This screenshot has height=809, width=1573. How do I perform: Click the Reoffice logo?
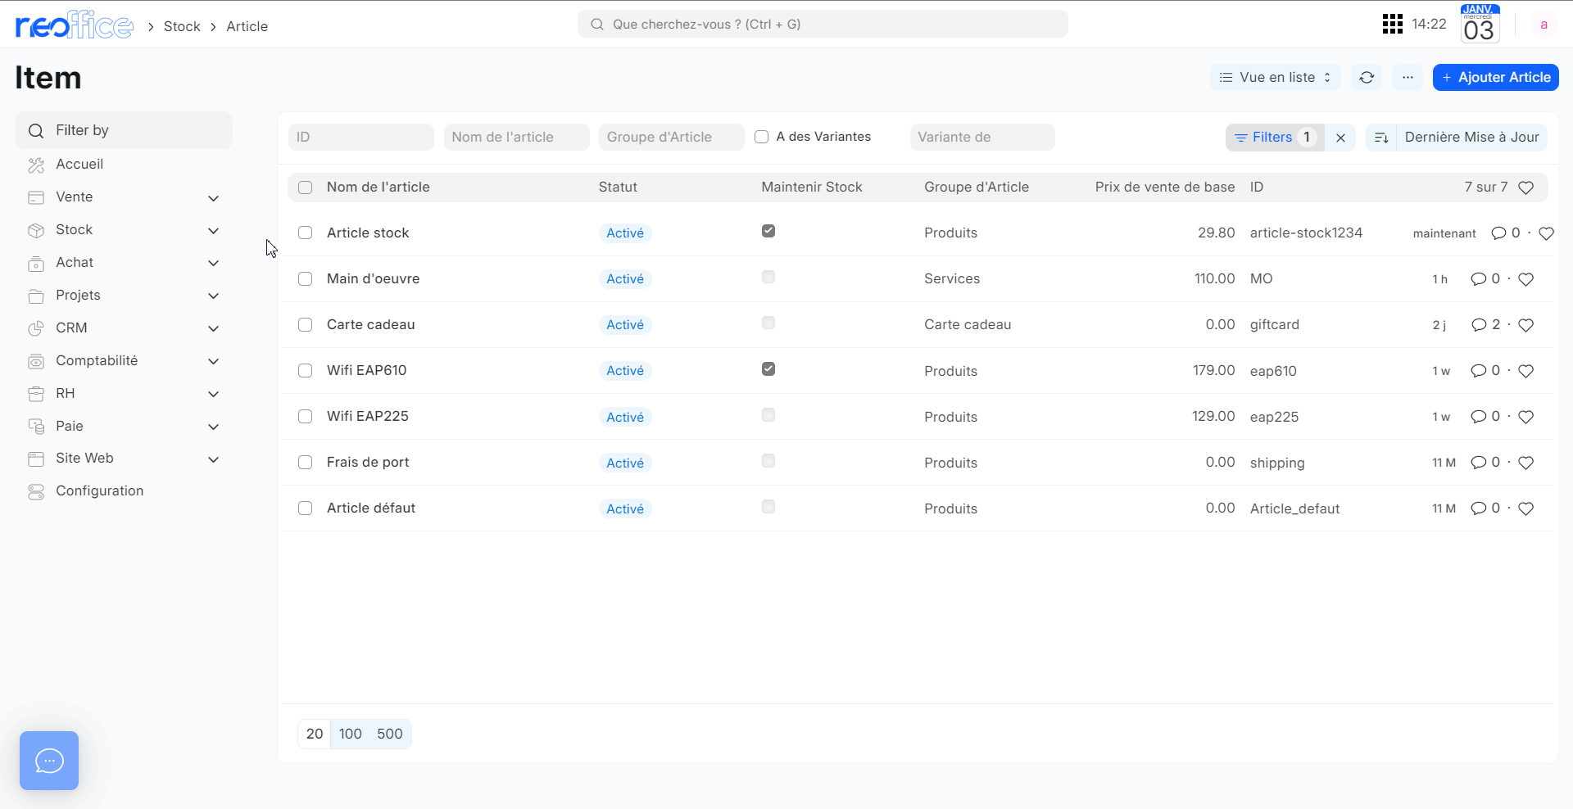coord(75,26)
